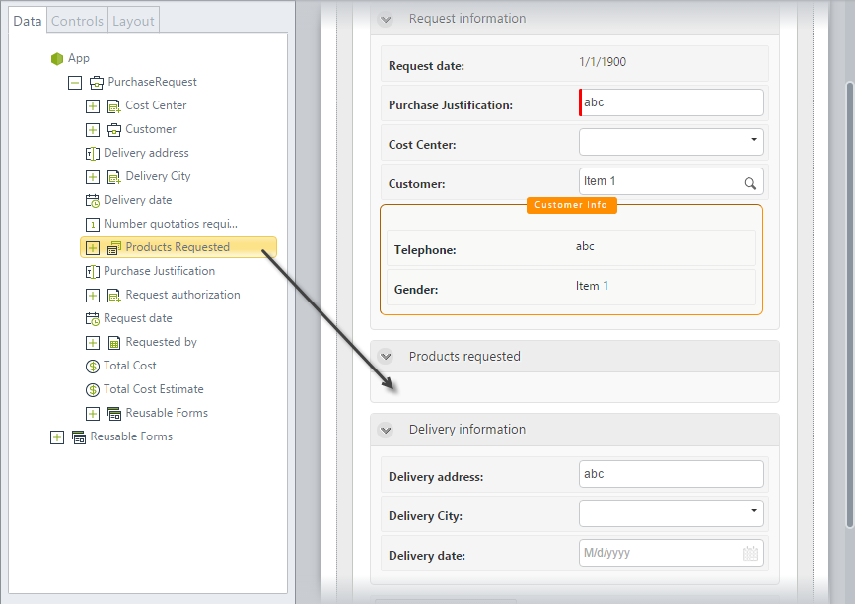Screen dimensions: 855x604
Task: Click the form's vertical scrollbar
Action: coord(849,305)
